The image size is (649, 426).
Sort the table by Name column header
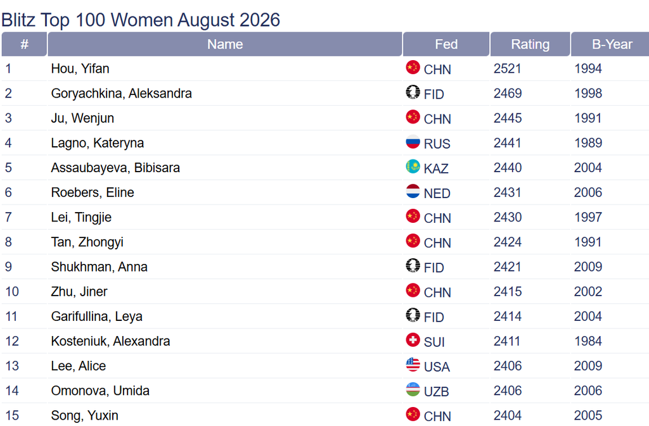[x=225, y=44]
